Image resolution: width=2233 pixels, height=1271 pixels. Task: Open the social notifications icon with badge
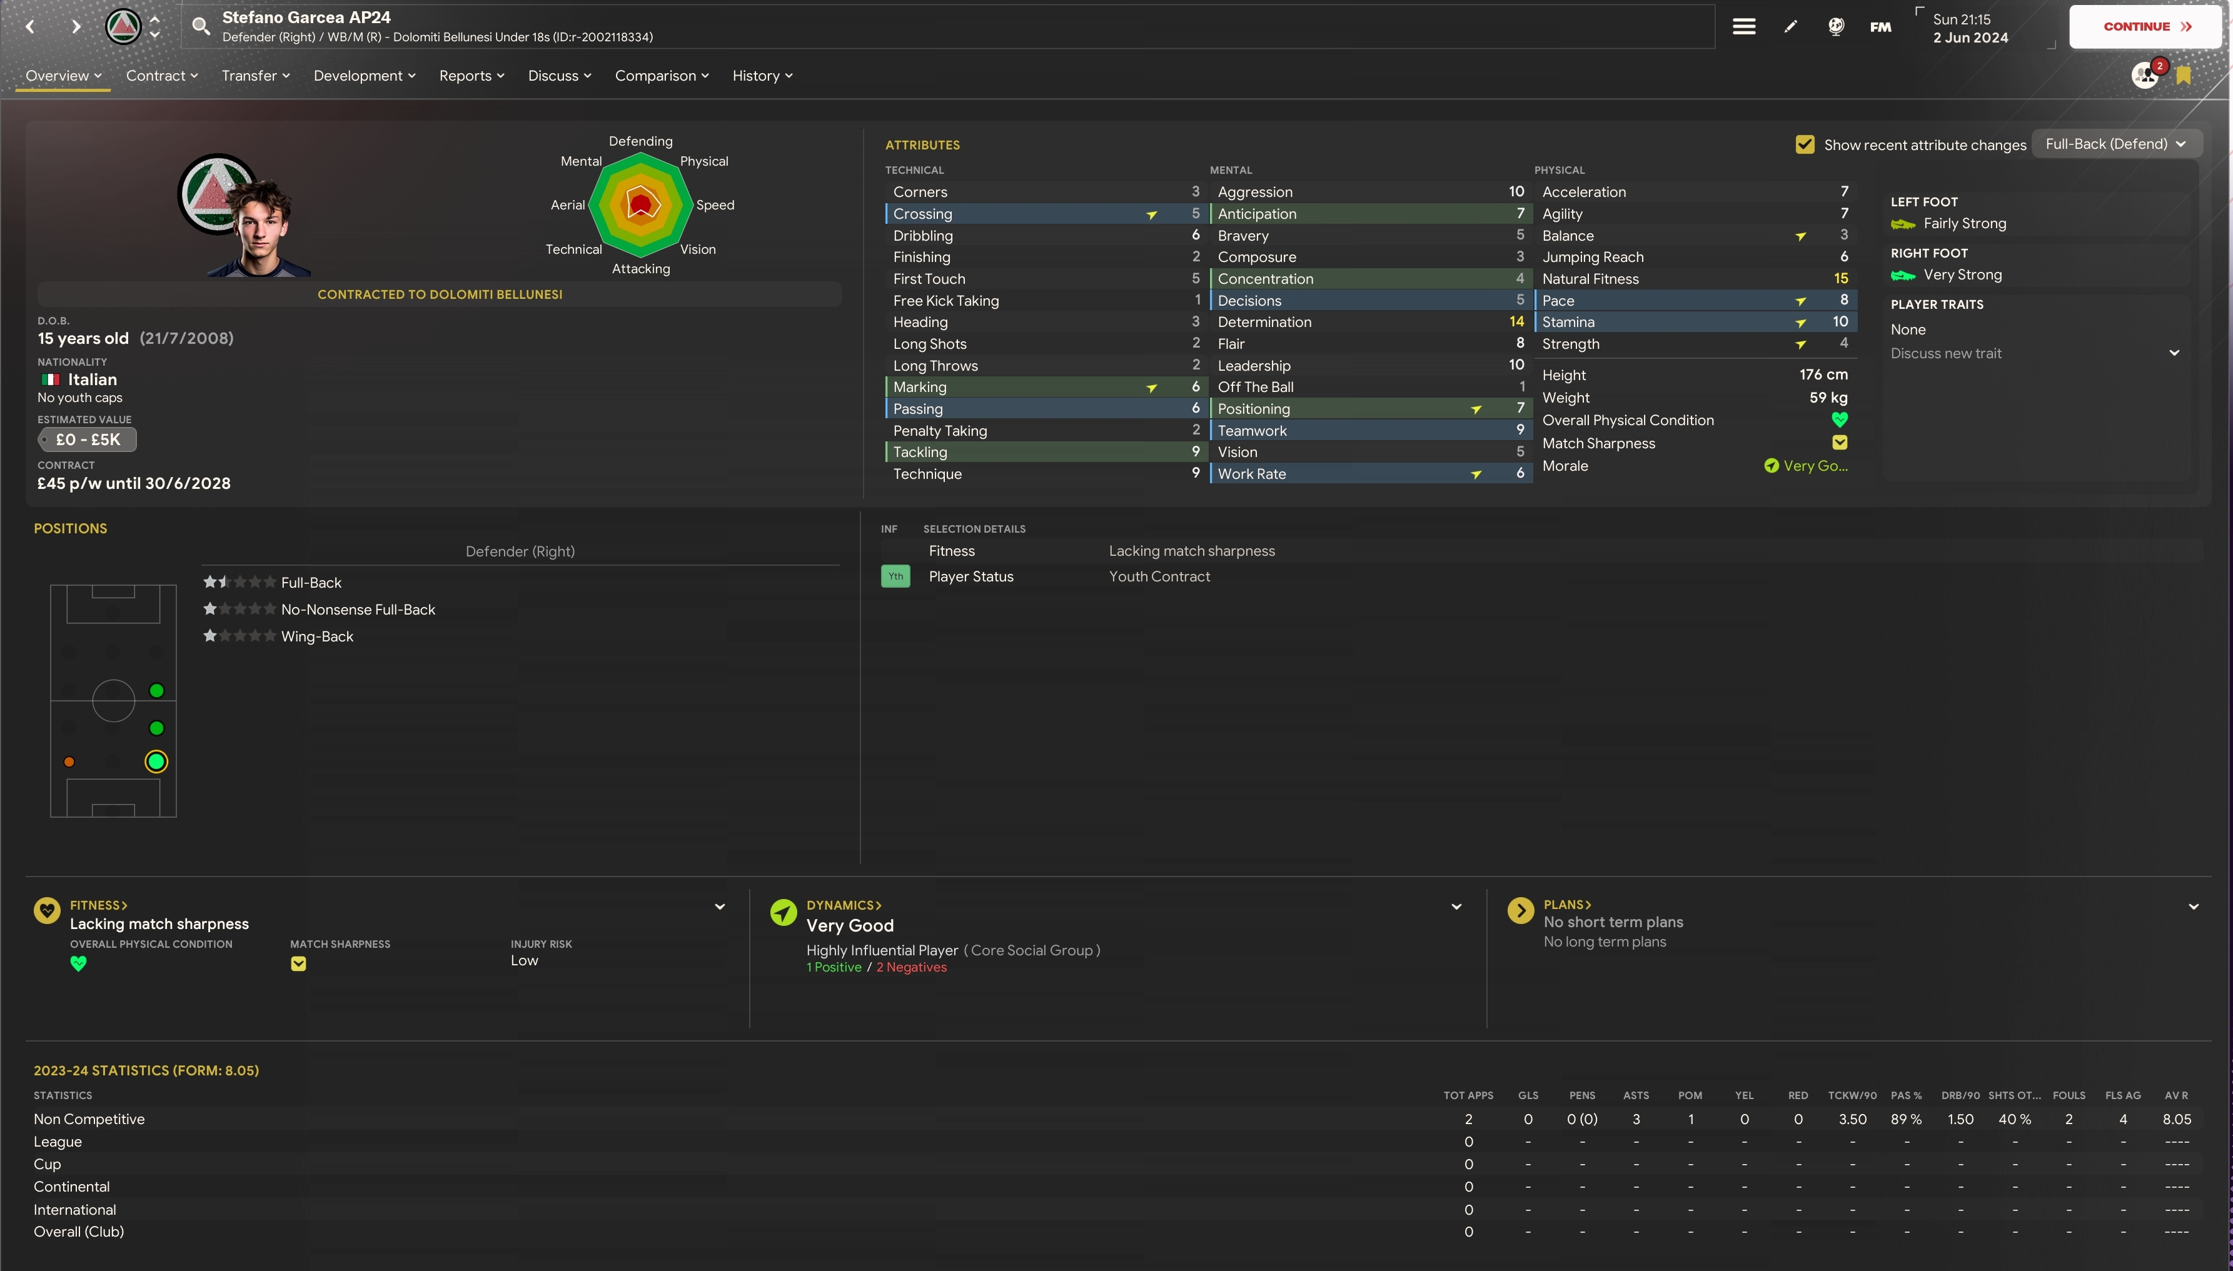tap(2145, 75)
